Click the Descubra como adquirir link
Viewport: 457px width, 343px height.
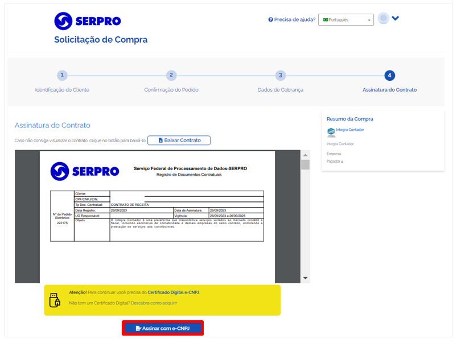point(154,303)
